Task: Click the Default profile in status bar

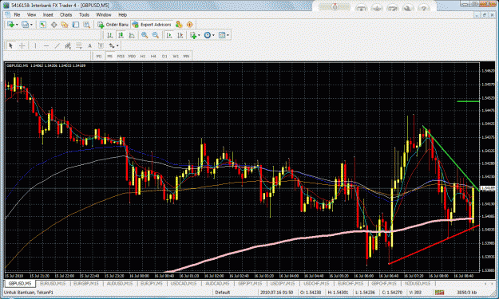Action: 223,293
